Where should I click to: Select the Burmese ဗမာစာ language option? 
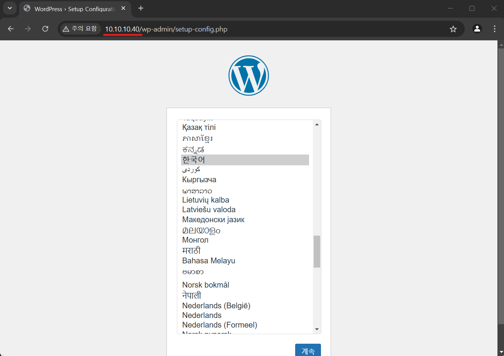pos(245,272)
